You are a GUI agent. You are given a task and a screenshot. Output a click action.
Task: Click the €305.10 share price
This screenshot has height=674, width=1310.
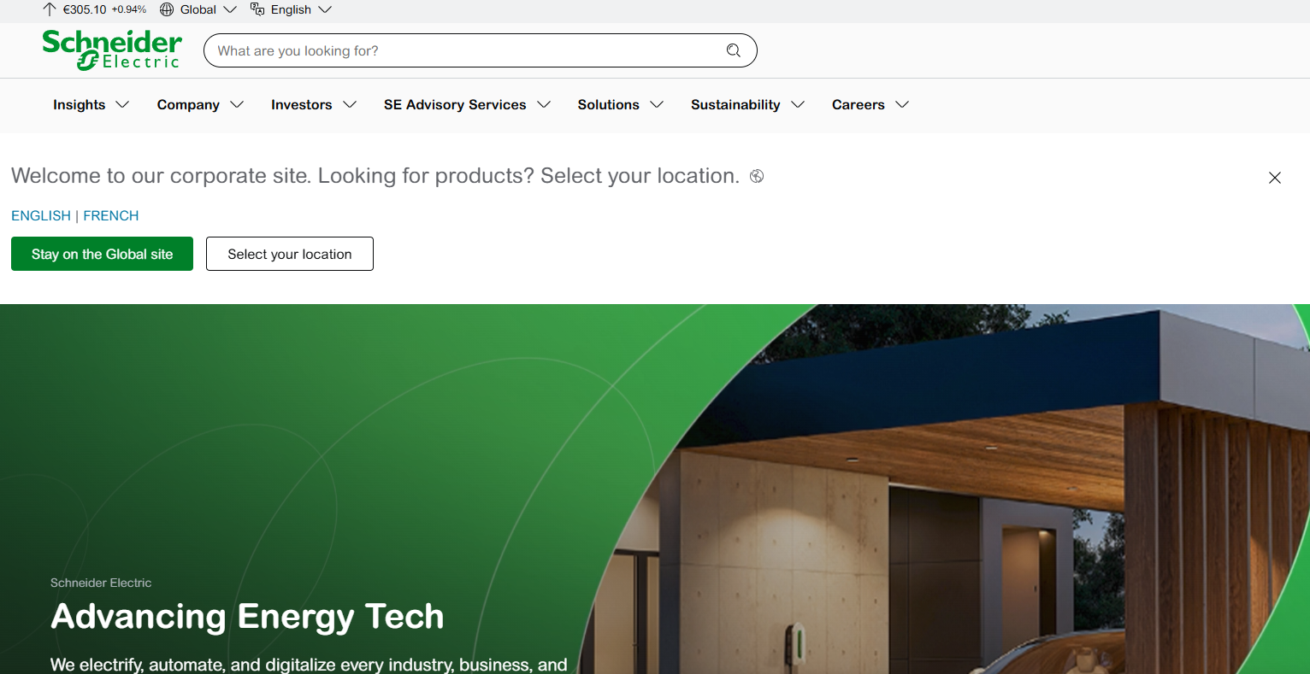(85, 9)
